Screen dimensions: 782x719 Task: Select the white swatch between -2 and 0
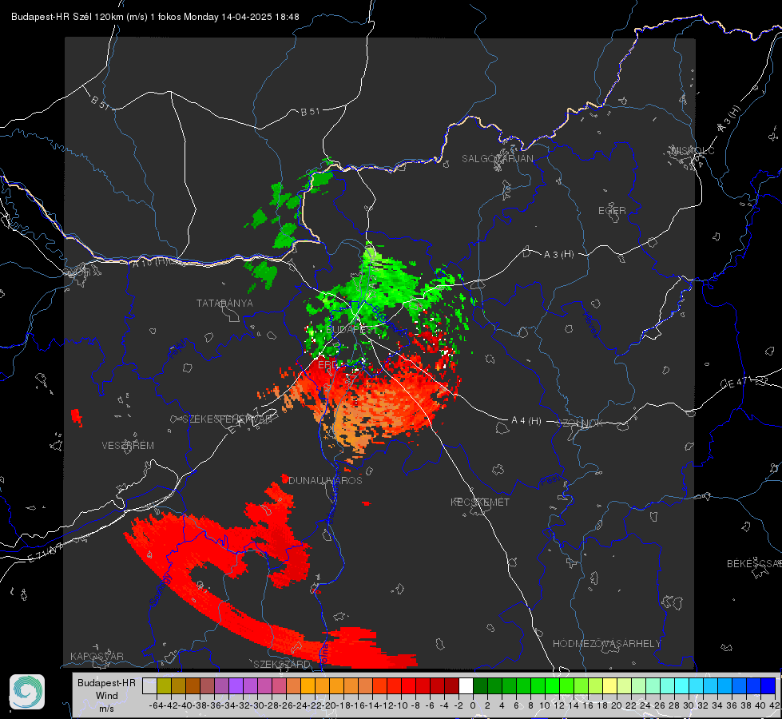click(x=466, y=685)
